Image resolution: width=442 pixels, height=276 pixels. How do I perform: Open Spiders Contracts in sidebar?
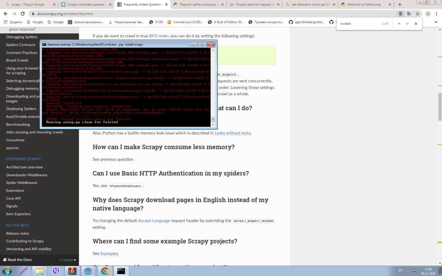point(21,45)
